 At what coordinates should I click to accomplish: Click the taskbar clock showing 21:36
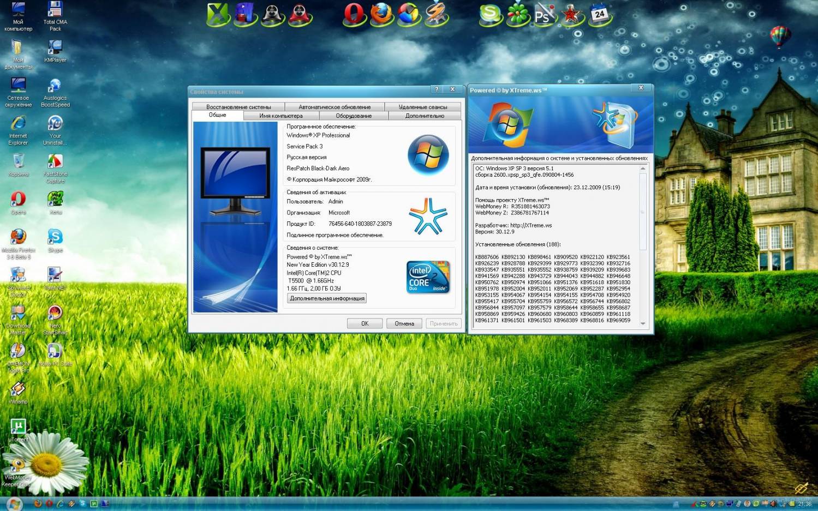pyautogui.click(x=804, y=504)
